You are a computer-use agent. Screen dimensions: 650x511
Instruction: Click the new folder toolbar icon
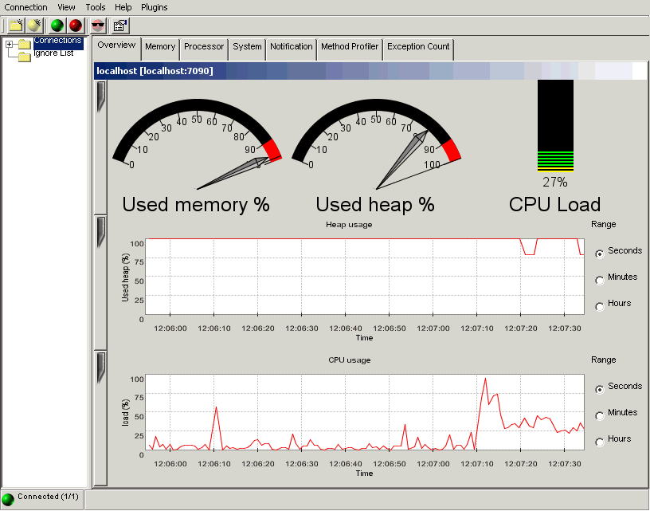(x=16, y=26)
